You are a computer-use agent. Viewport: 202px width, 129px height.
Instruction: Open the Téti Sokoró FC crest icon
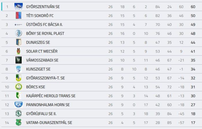[x=18, y=16]
